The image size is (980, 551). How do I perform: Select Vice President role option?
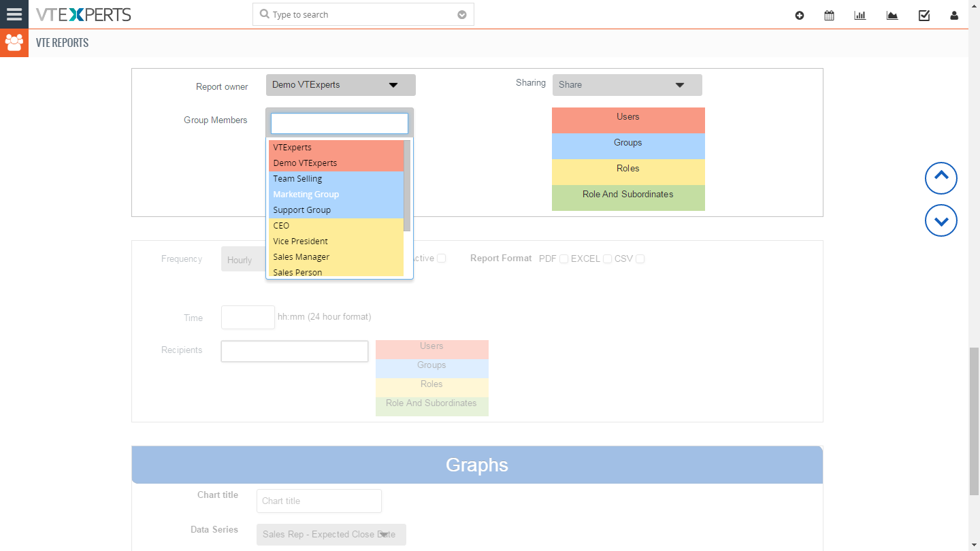point(336,241)
